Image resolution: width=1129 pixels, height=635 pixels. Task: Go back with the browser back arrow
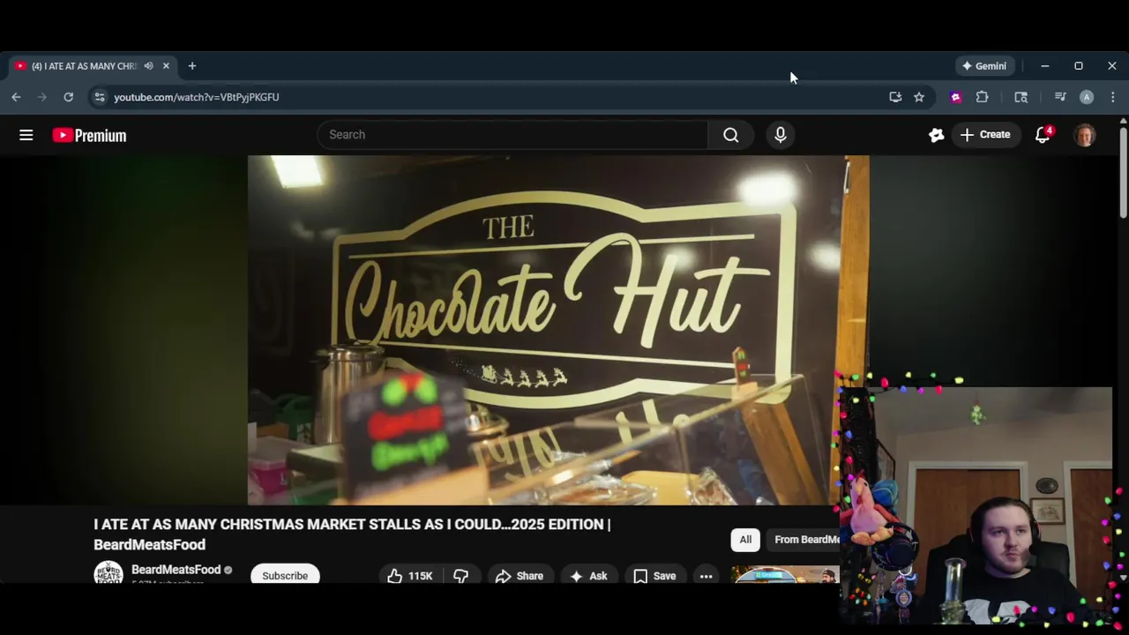(x=16, y=97)
